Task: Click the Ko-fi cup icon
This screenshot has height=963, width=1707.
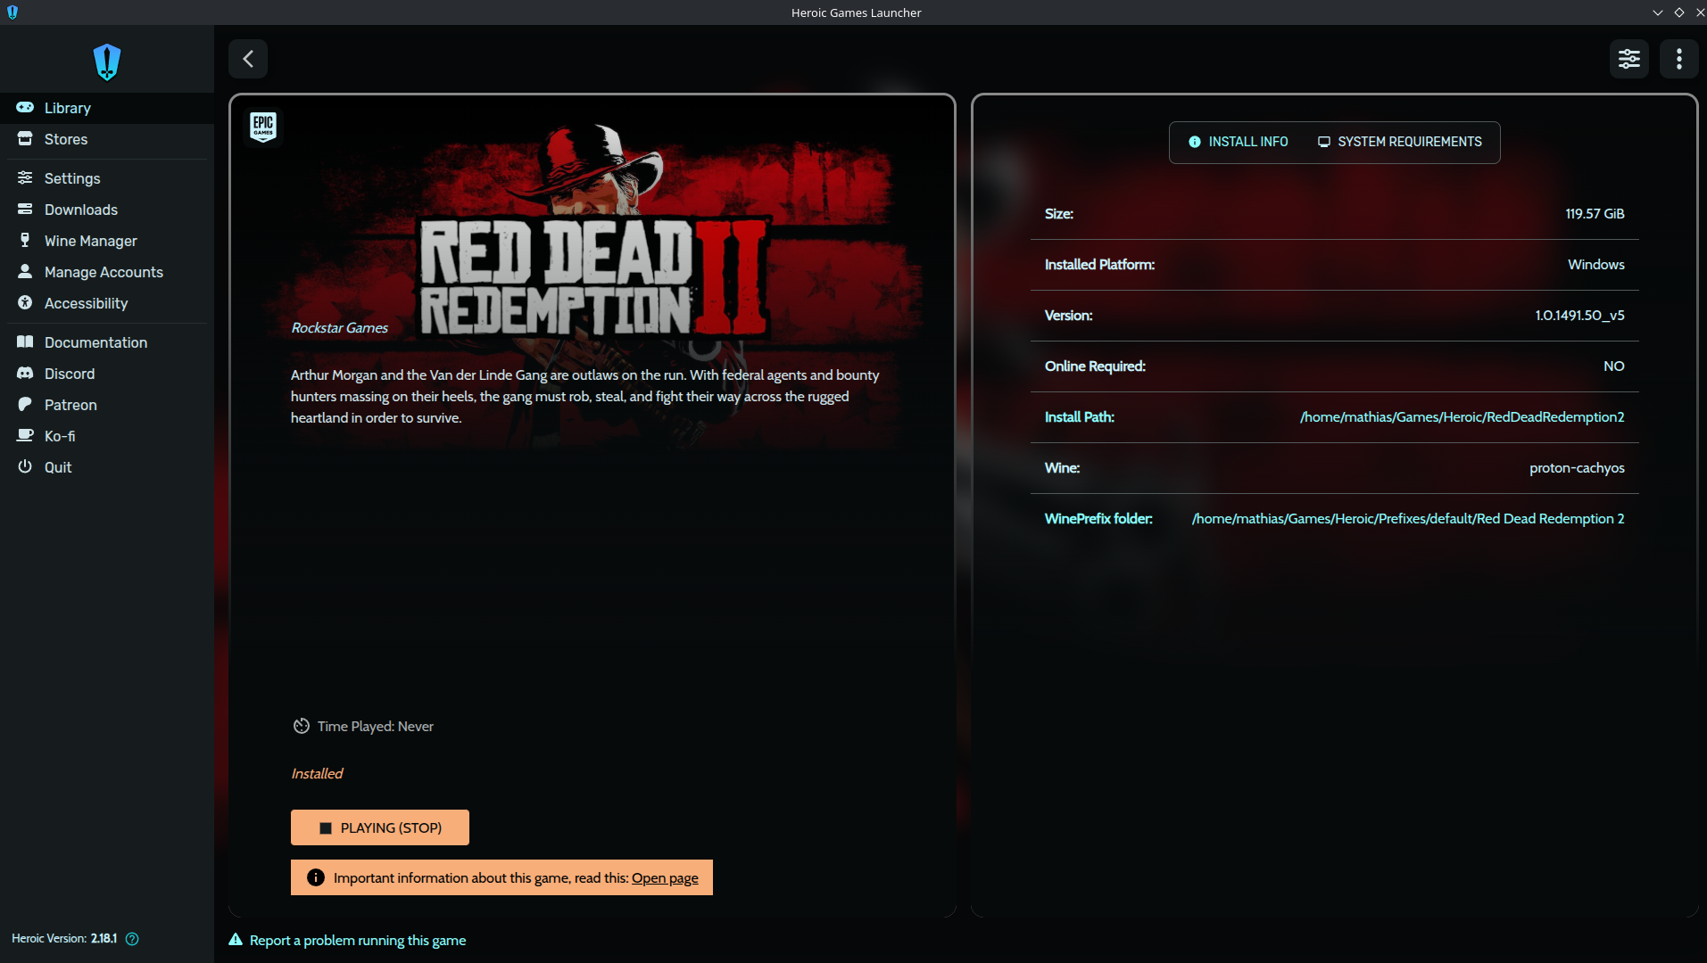Action: point(25,435)
